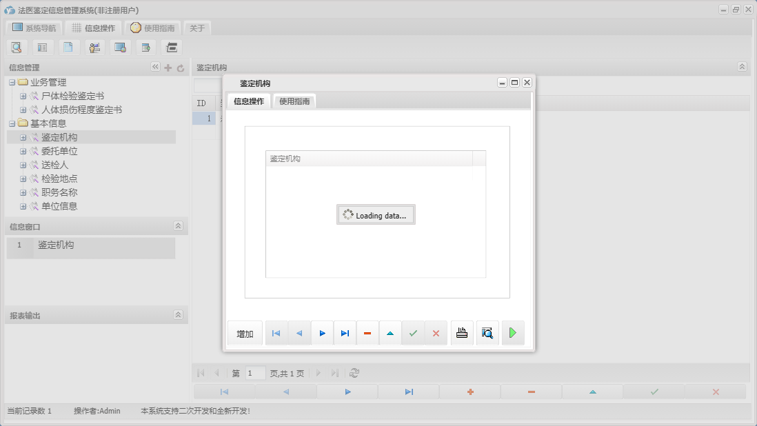Expand the 委托单位 tree node
757x426 pixels.
[23, 152]
